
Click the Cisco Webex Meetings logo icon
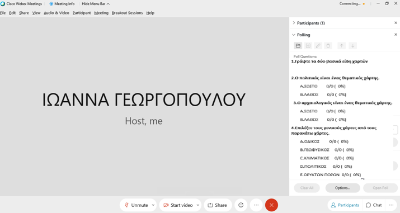3,4
